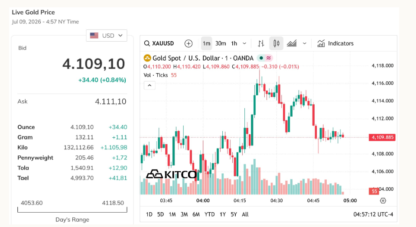416x227 pixels.
Task: Select the 1h timeframe
Action: point(234,43)
